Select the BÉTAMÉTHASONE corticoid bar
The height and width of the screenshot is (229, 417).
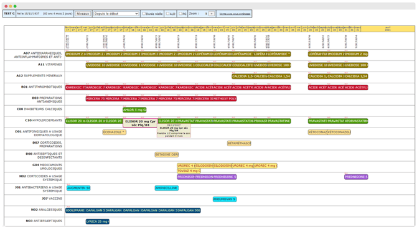[x=239, y=143]
